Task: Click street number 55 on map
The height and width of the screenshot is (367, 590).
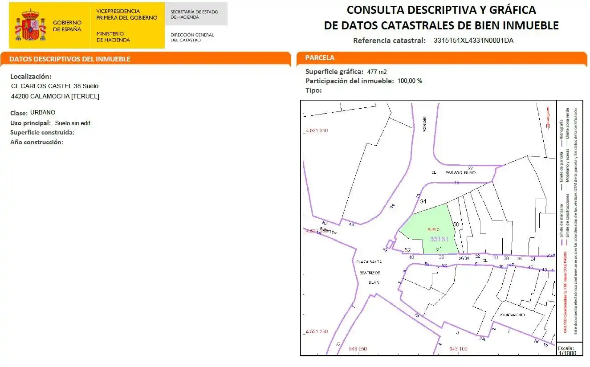Action: 427,264
